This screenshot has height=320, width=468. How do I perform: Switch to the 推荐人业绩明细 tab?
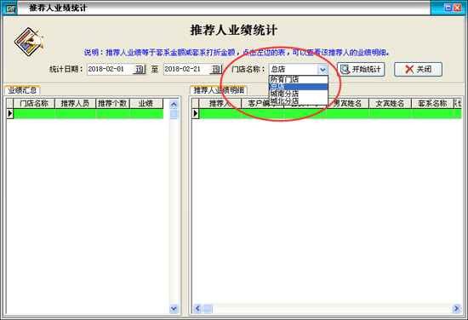[219, 90]
